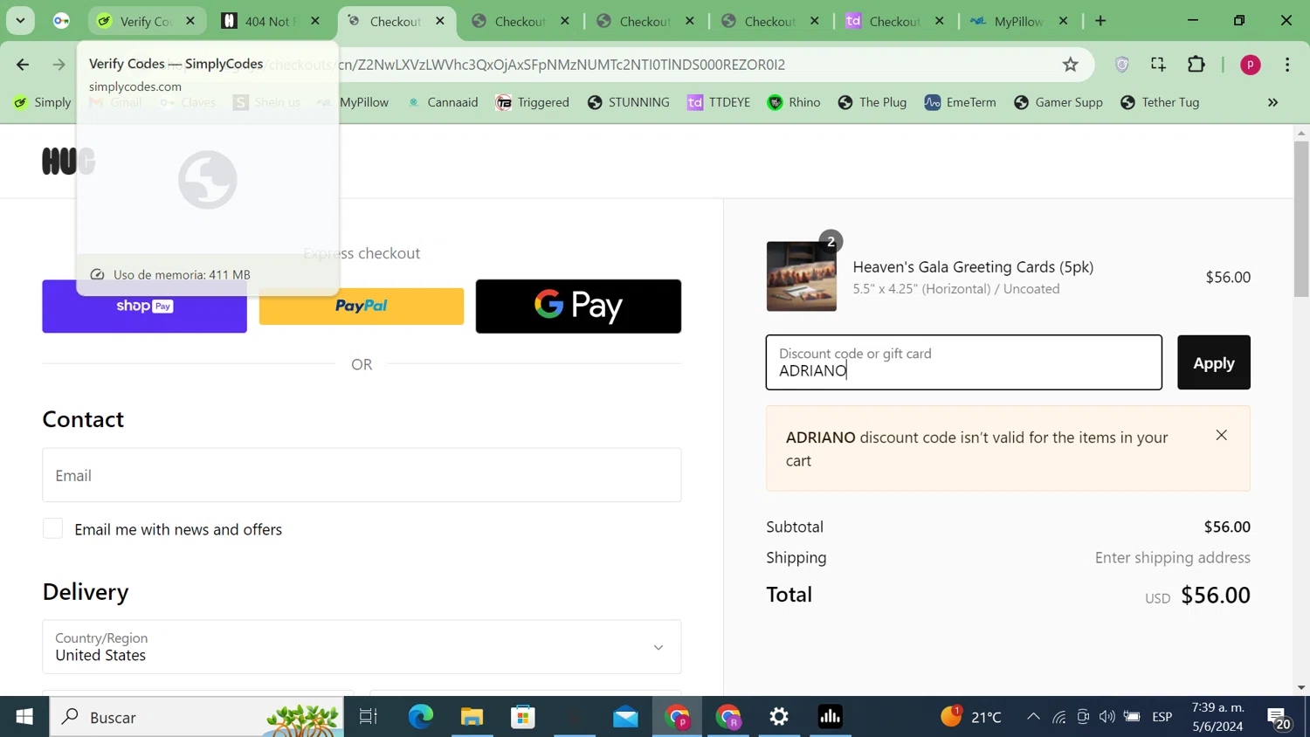Apply the discount code
The image size is (1310, 737).
[x=1213, y=362]
